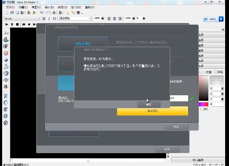Click the horizontal scrollbar under the canvas
The height and width of the screenshot is (166, 229).
pos(88,160)
